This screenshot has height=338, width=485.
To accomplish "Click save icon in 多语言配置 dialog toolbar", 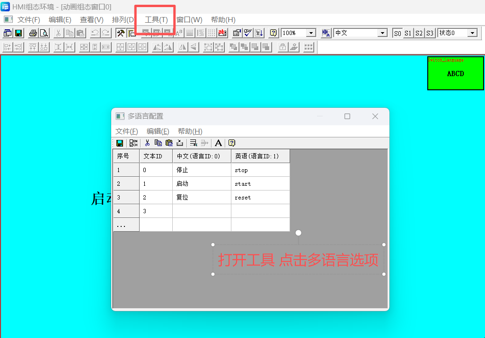I will click(120, 143).
